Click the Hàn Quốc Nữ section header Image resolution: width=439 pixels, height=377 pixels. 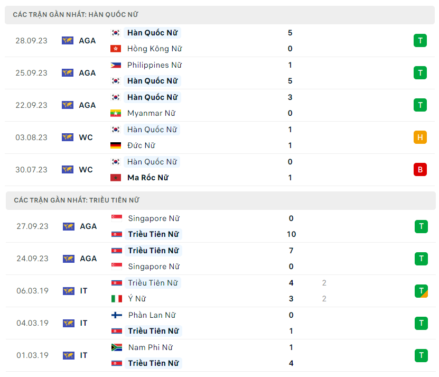point(76,15)
